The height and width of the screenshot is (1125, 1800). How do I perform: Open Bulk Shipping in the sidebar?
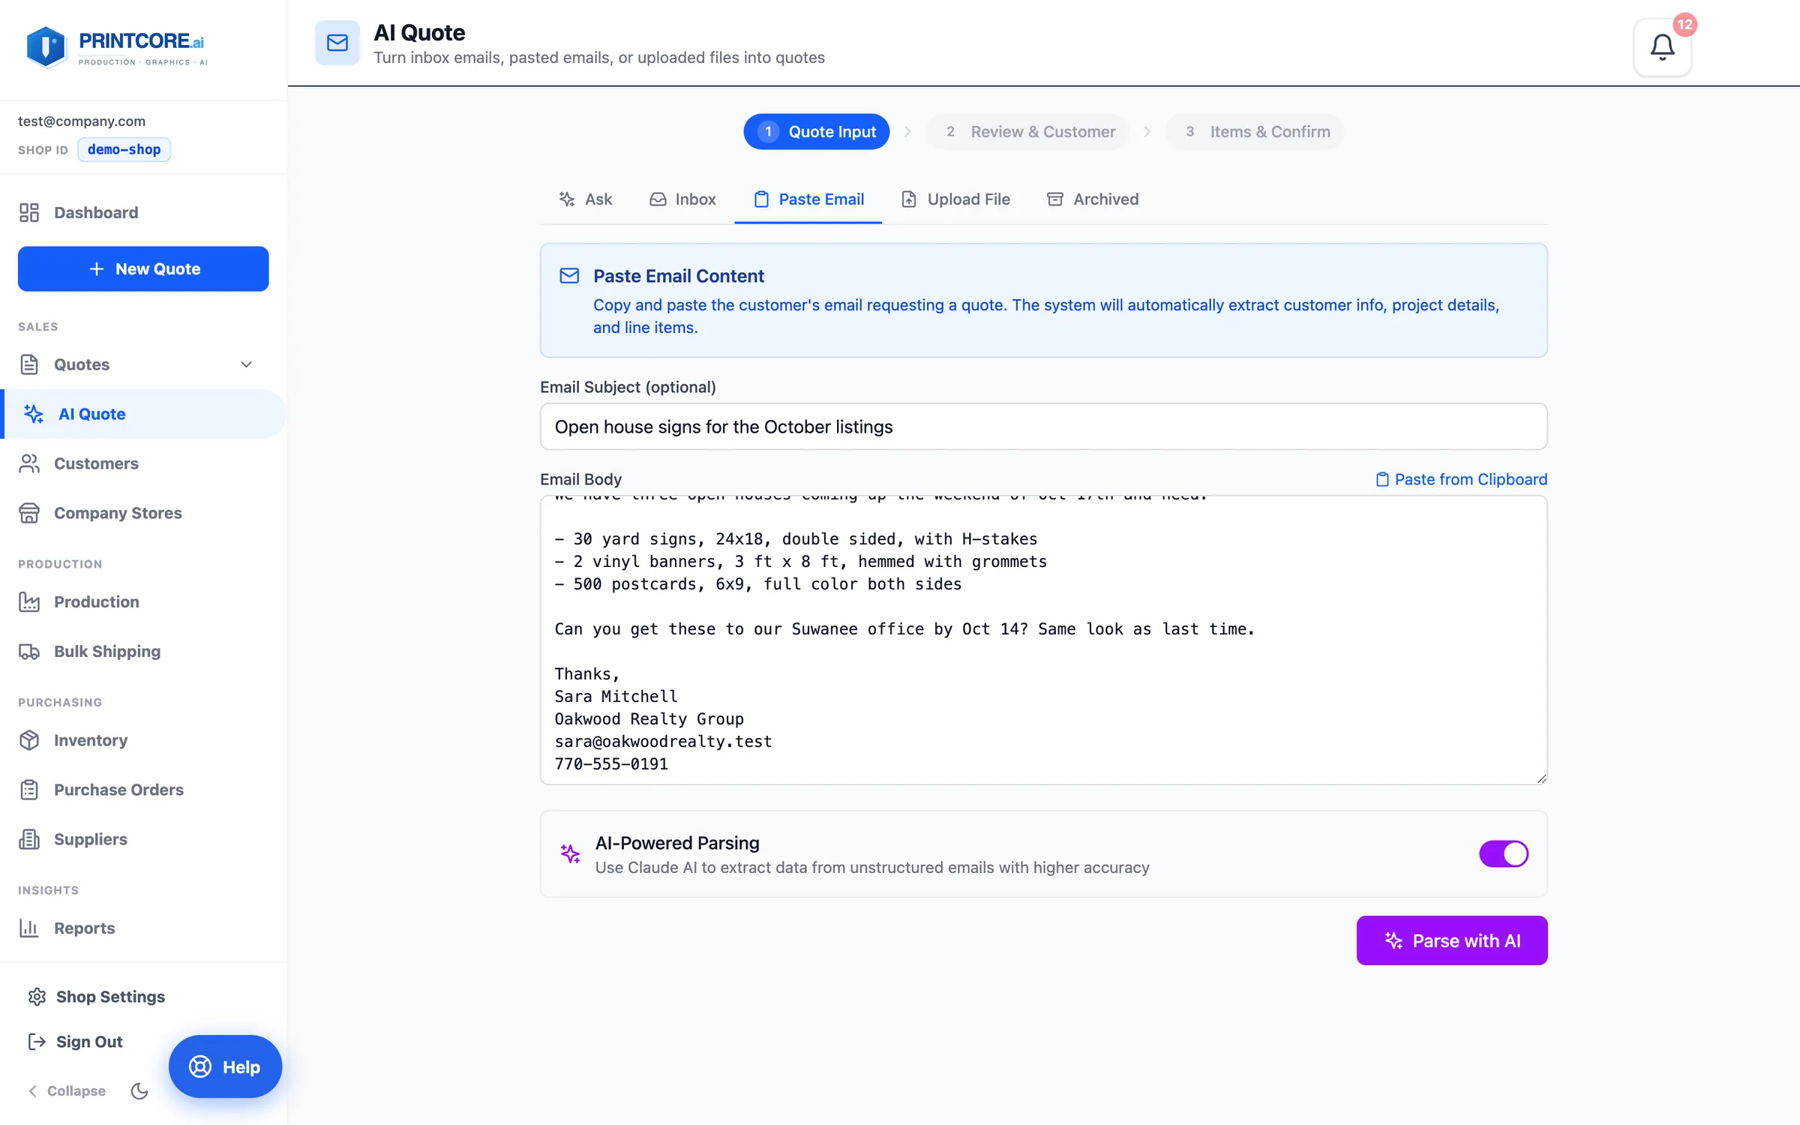(x=143, y=651)
